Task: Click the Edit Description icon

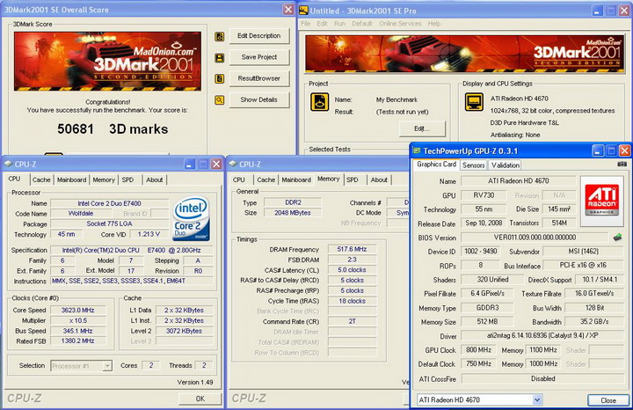Action: pyautogui.click(x=219, y=37)
